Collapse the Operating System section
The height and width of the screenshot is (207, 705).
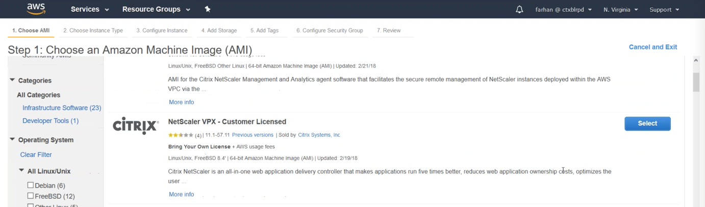coord(13,139)
